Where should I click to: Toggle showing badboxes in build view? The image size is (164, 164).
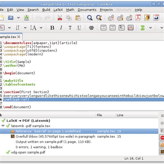[162, 152]
